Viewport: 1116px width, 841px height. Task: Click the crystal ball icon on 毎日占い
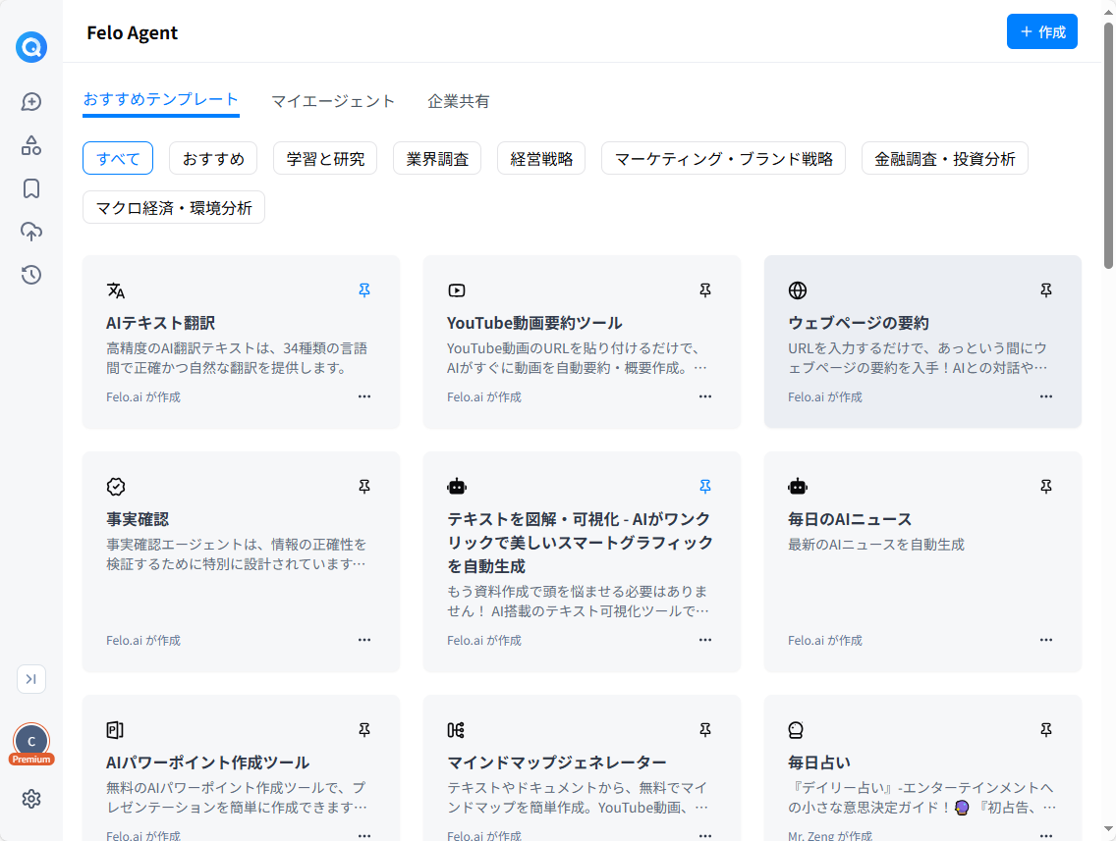pyautogui.click(x=796, y=729)
